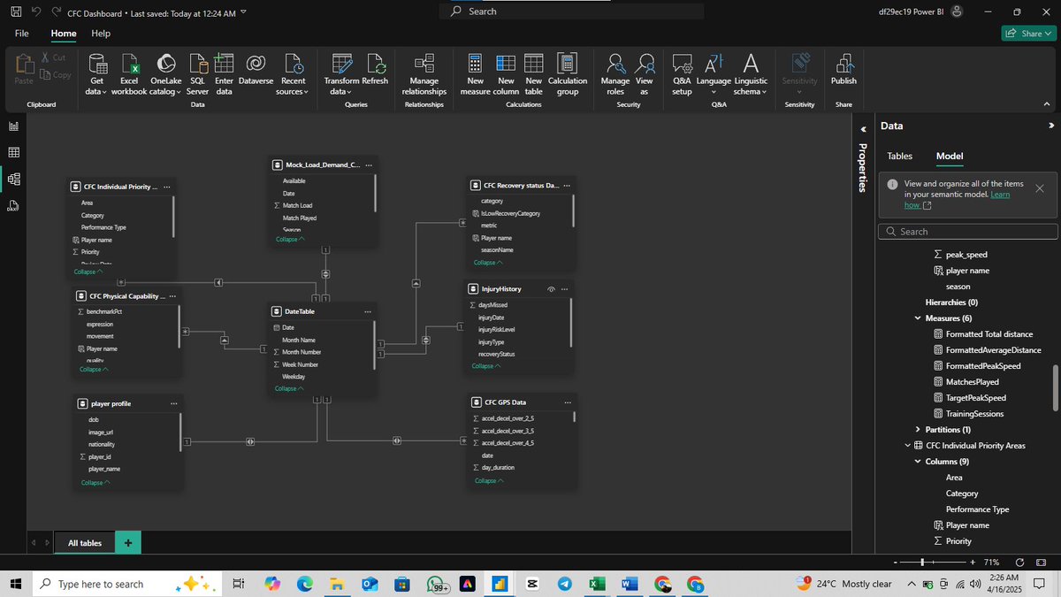
Task: Undo the last action
Action: coord(36,11)
